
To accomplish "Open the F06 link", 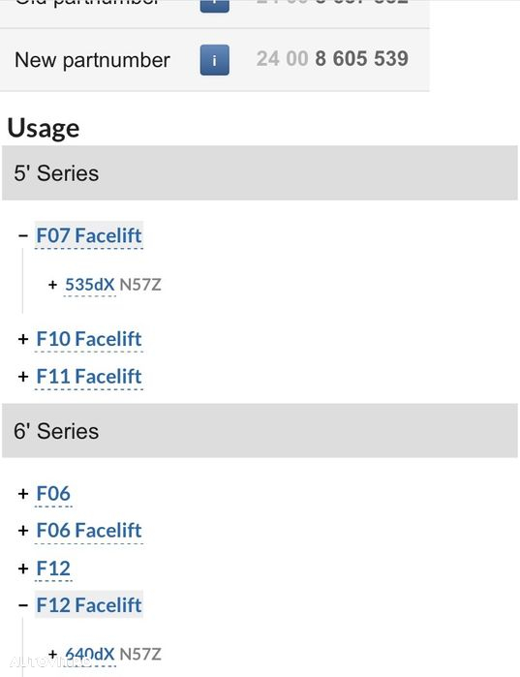I will tap(53, 494).
